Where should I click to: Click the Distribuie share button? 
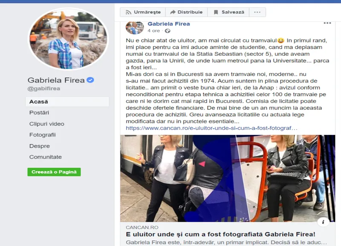(x=186, y=12)
